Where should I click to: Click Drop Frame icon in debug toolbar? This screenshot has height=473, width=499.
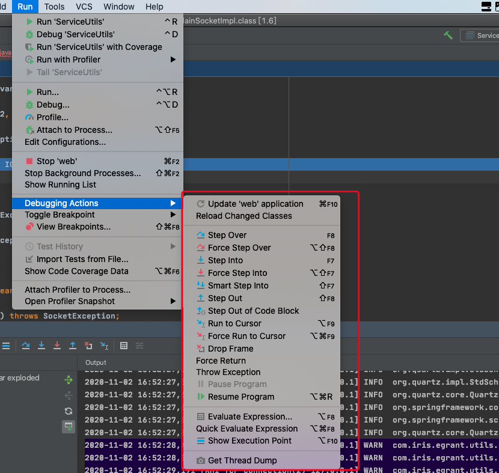(88, 346)
